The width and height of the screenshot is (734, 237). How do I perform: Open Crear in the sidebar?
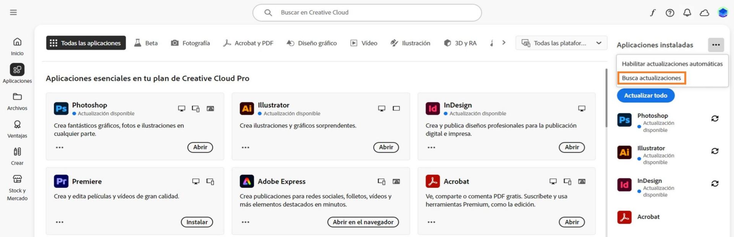[17, 156]
